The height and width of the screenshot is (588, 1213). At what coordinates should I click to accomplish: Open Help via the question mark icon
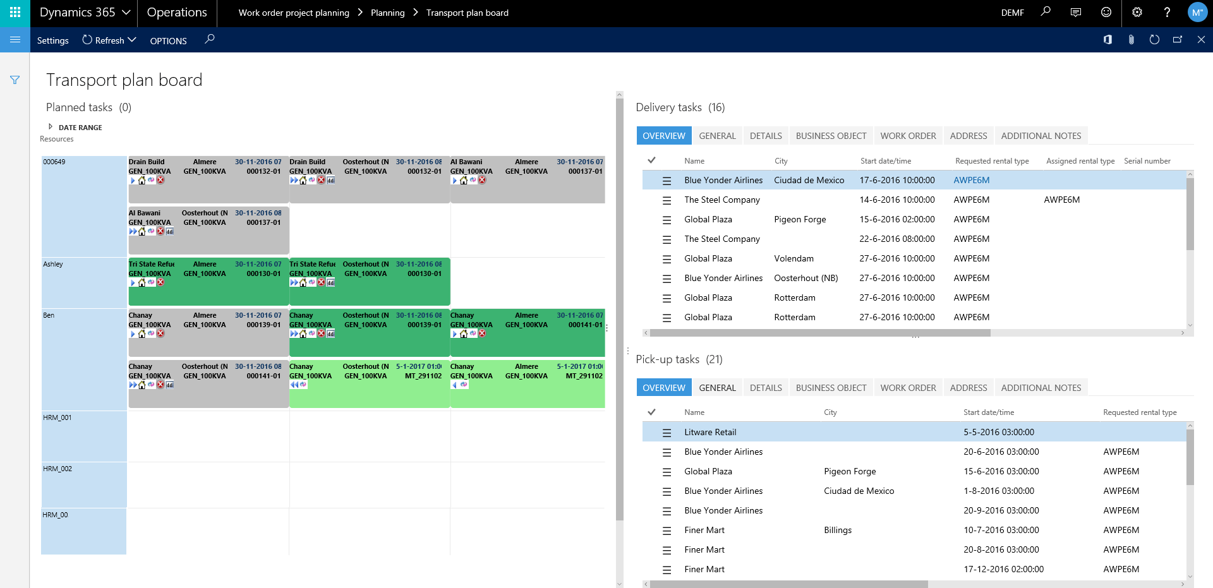[x=1168, y=12]
